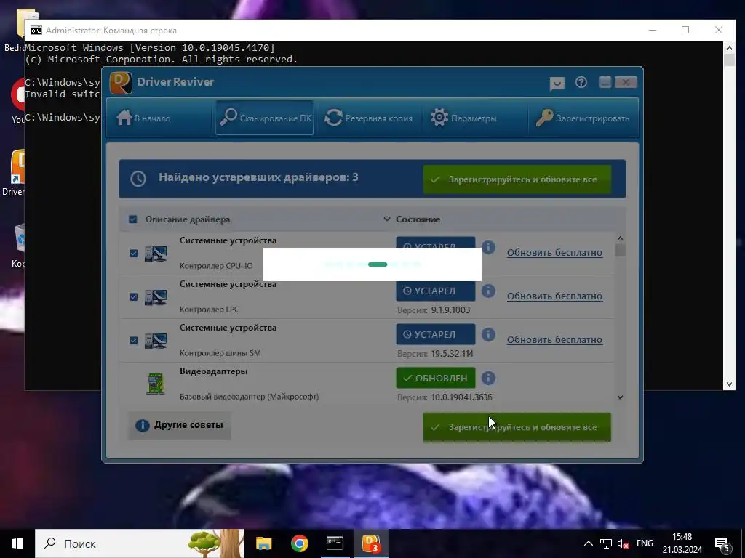Click the Driver Reviver logo icon
This screenshot has height=558, width=745.
tap(121, 83)
